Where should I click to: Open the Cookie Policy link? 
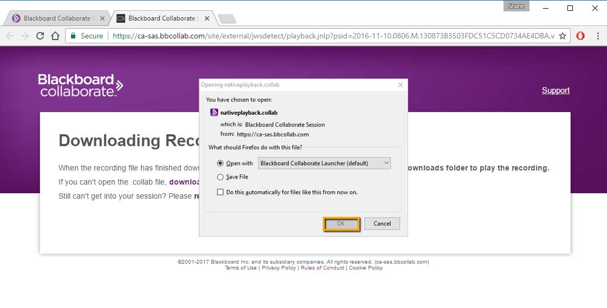(366, 268)
